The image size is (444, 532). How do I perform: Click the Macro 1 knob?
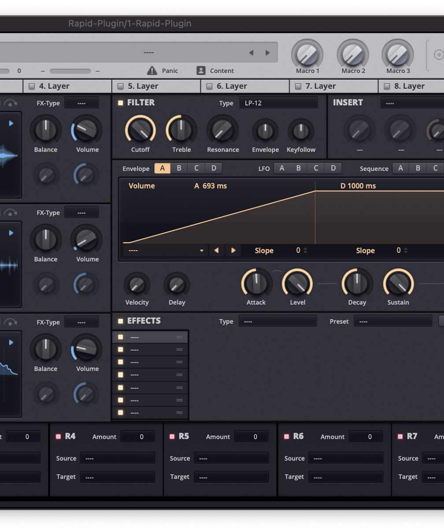click(307, 55)
